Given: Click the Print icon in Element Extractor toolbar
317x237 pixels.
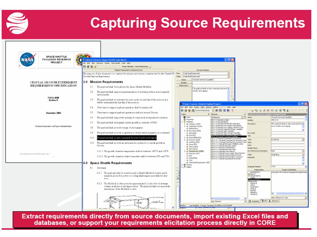Looking at the screenshot, I should tap(88, 66).
